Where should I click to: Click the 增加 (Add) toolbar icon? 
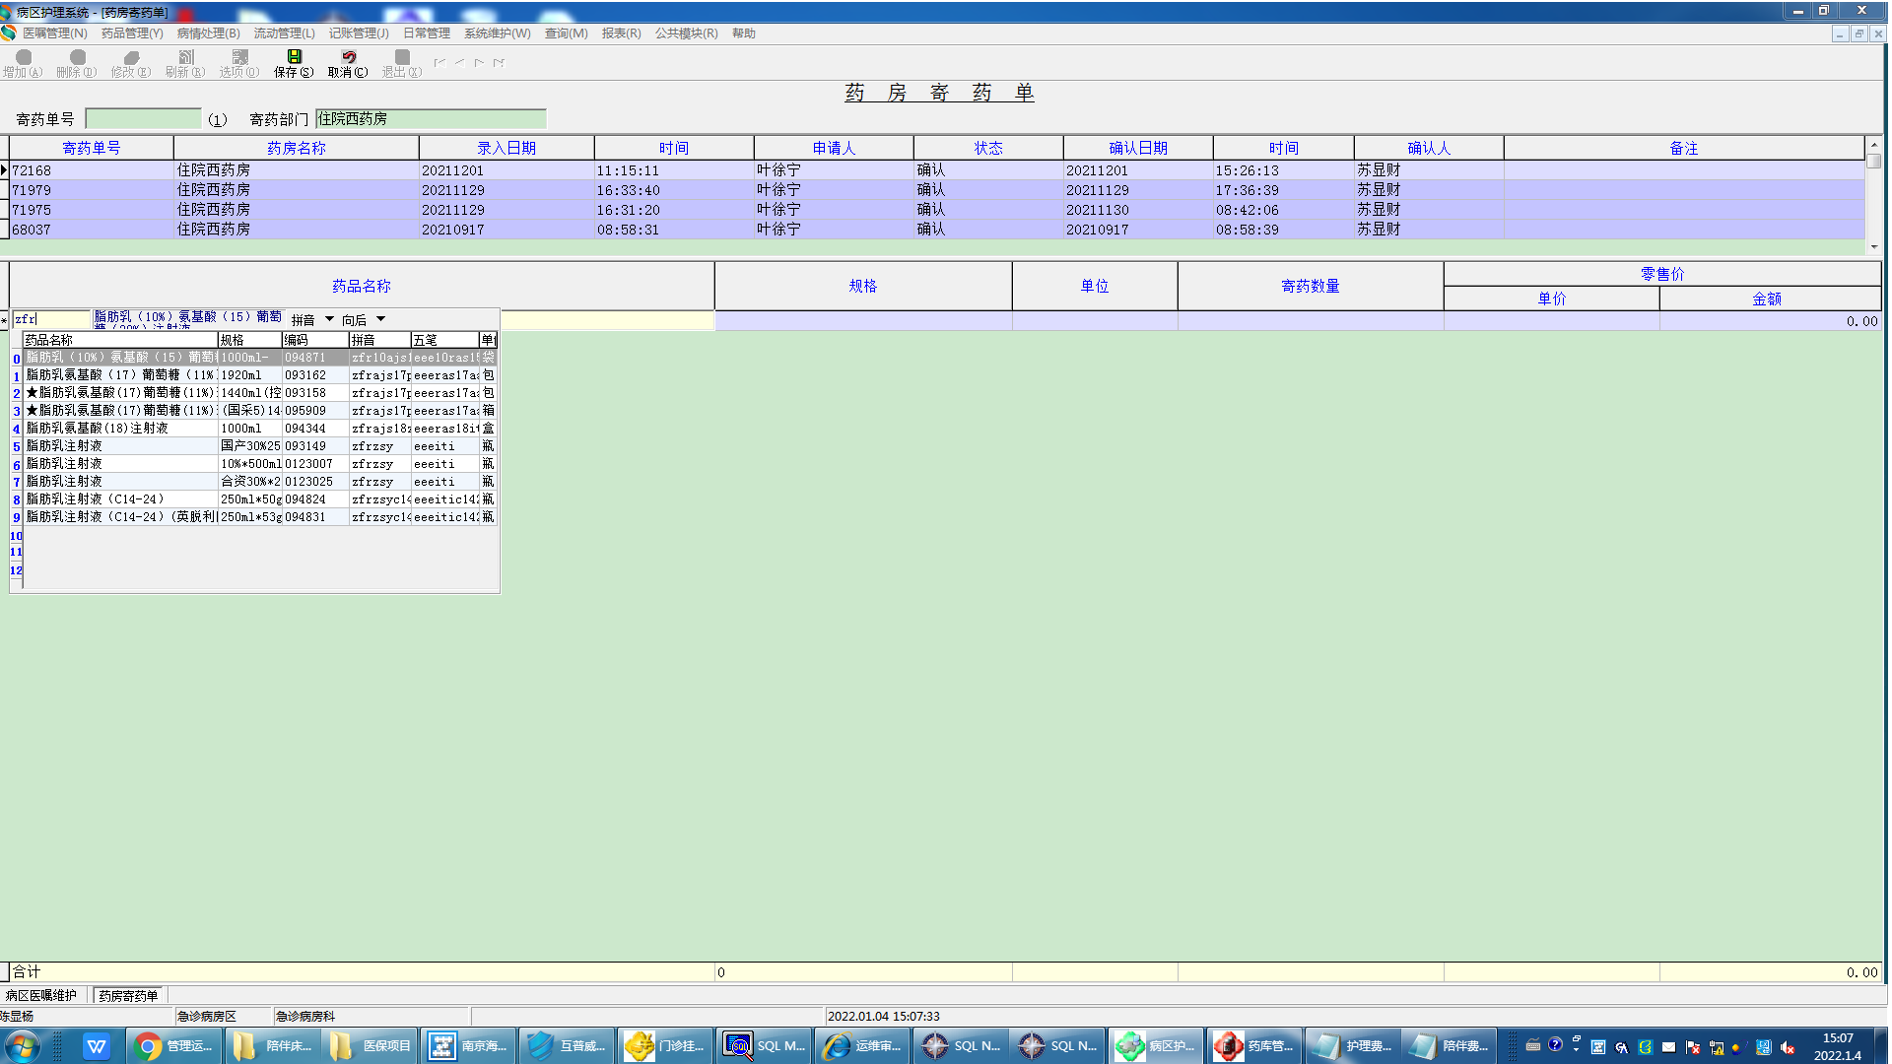point(24,57)
